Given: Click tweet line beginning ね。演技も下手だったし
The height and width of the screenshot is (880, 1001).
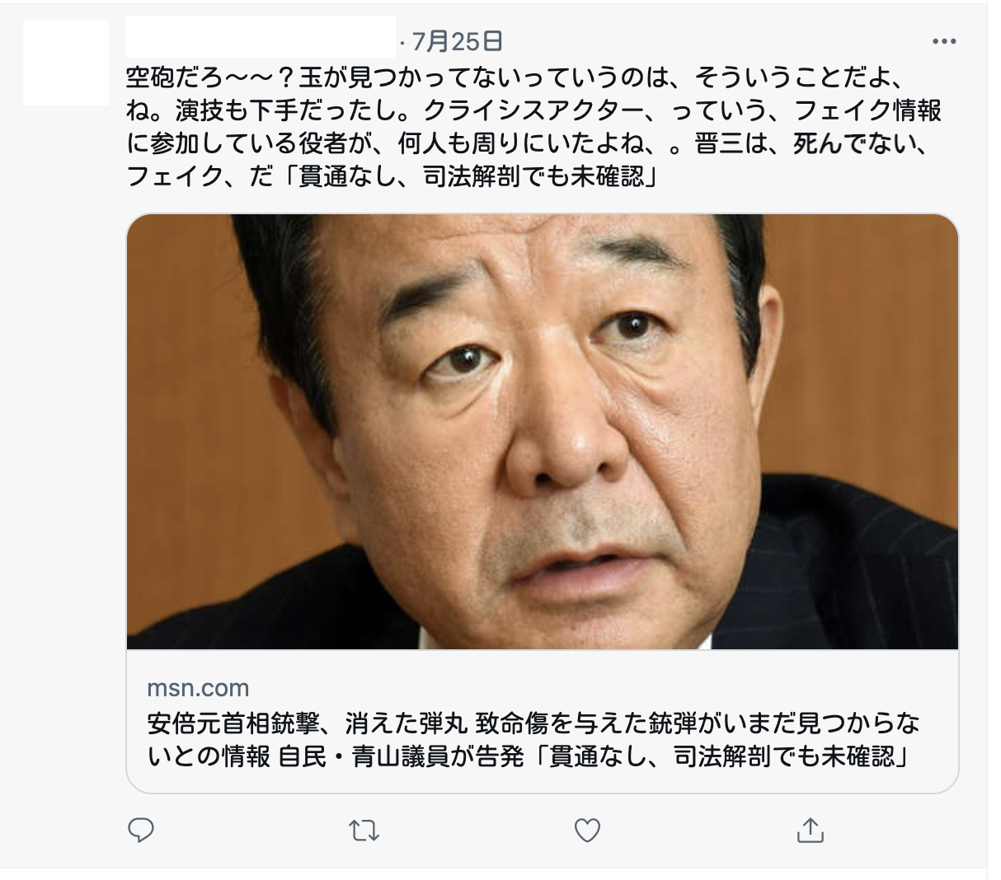Looking at the screenshot, I should [533, 110].
